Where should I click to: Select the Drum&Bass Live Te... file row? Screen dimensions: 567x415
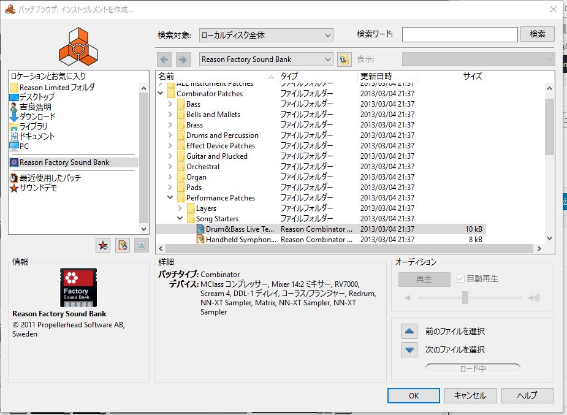(x=321, y=229)
